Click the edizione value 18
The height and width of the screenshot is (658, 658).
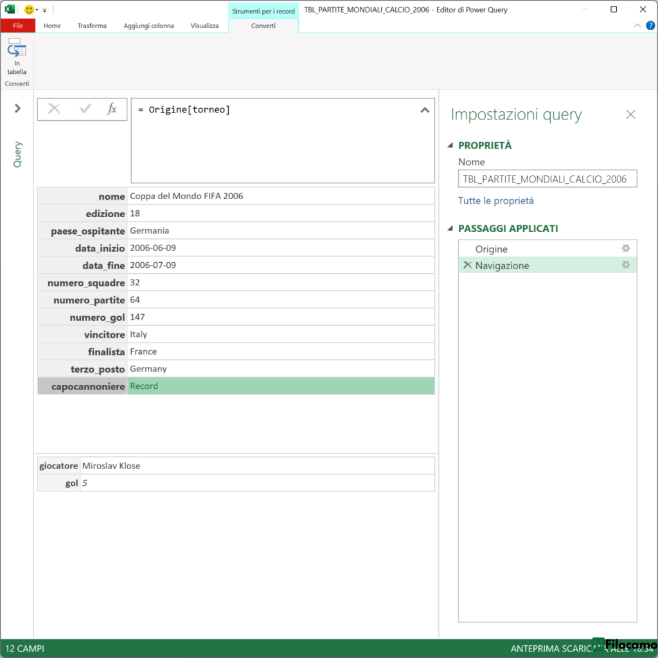click(135, 213)
